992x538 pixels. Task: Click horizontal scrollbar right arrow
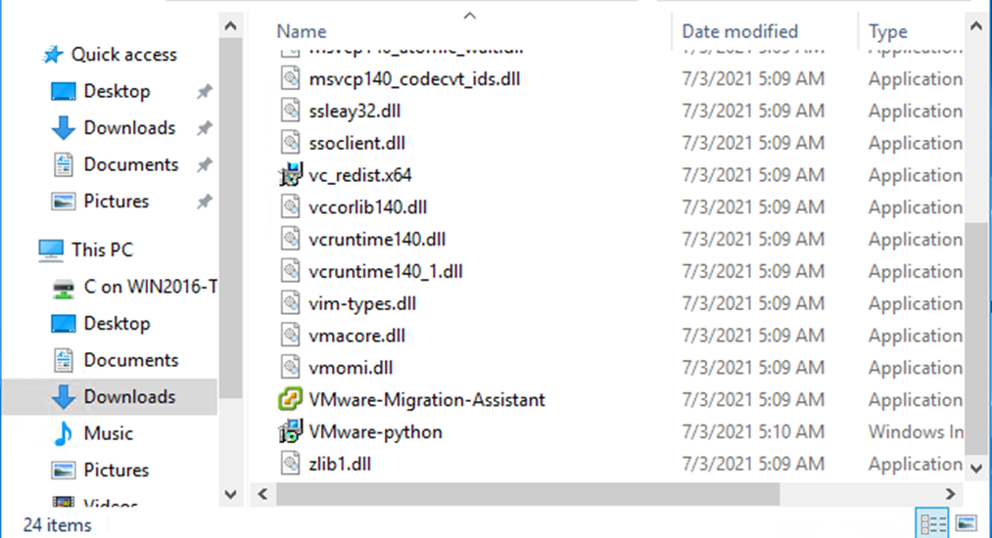950,494
